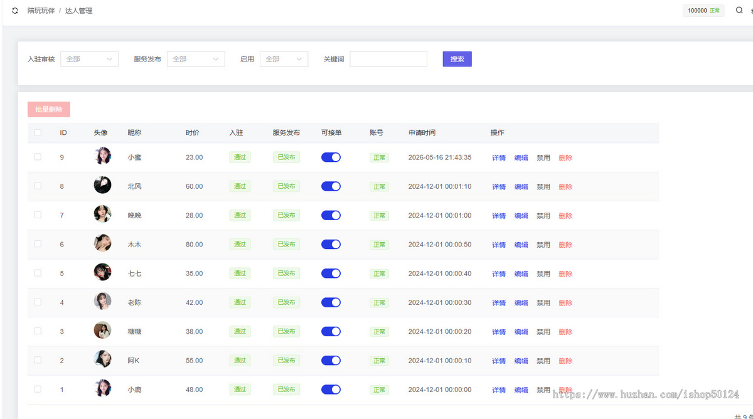The height and width of the screenshot is (419, 753).
Task: Click the 时价 column header
Action: pos(193,133)
